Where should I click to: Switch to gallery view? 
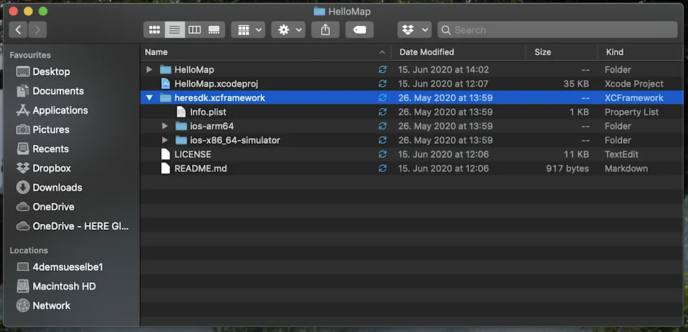214,30
